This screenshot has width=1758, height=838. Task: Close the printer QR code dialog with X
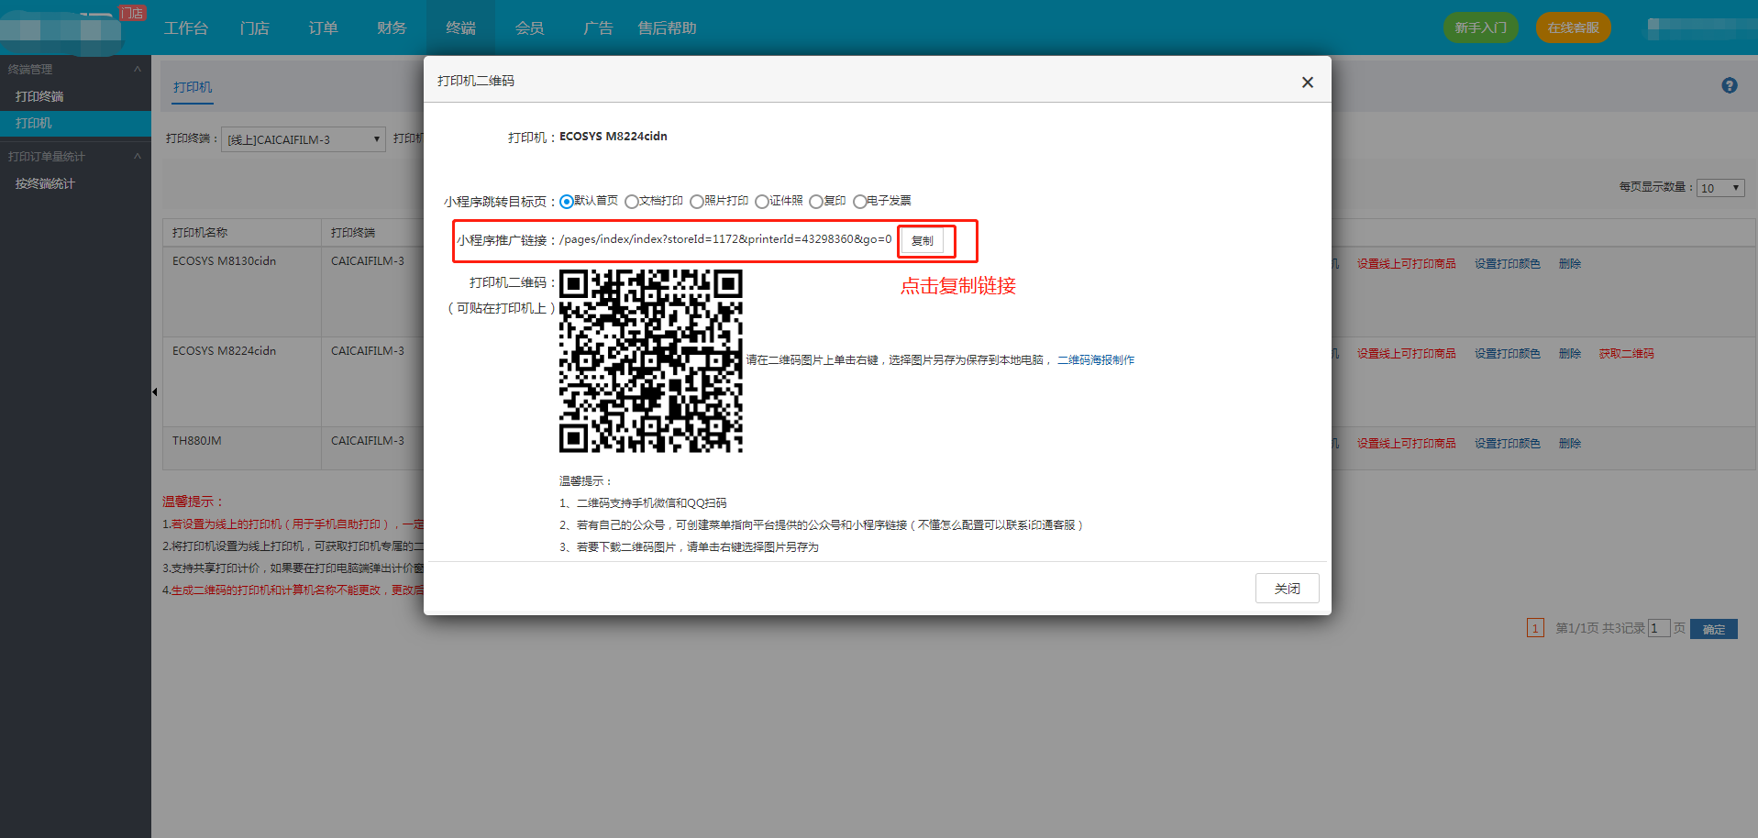tap(1307, 83)
